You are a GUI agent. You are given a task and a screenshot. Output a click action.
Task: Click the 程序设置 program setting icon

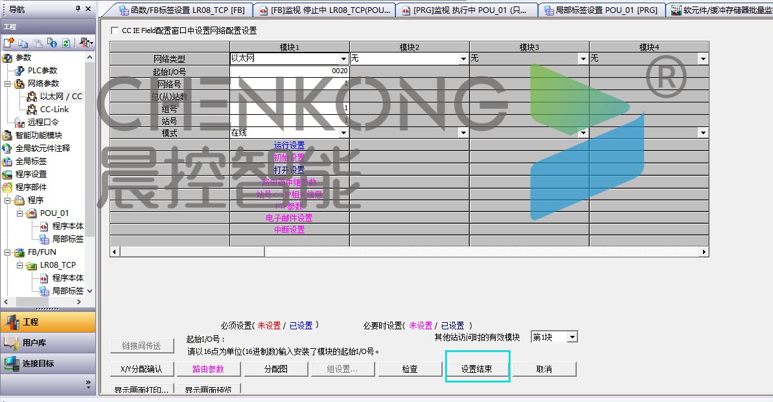coord(7,174)
